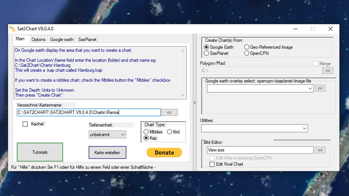Check the Edit Final Chart option
Screen dimensions: 349x196
click(x=212, y=164)
